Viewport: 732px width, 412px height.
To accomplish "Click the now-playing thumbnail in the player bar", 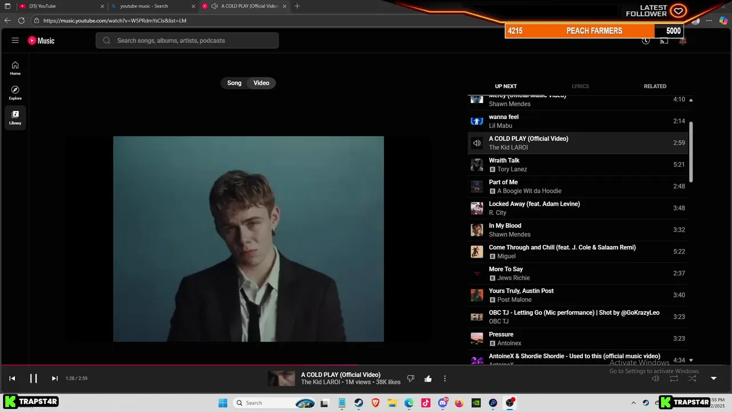I will [282, 378].
